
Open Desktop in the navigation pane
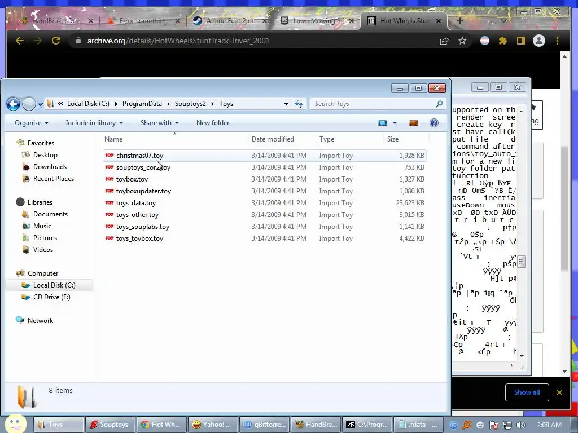click(45, 155)
